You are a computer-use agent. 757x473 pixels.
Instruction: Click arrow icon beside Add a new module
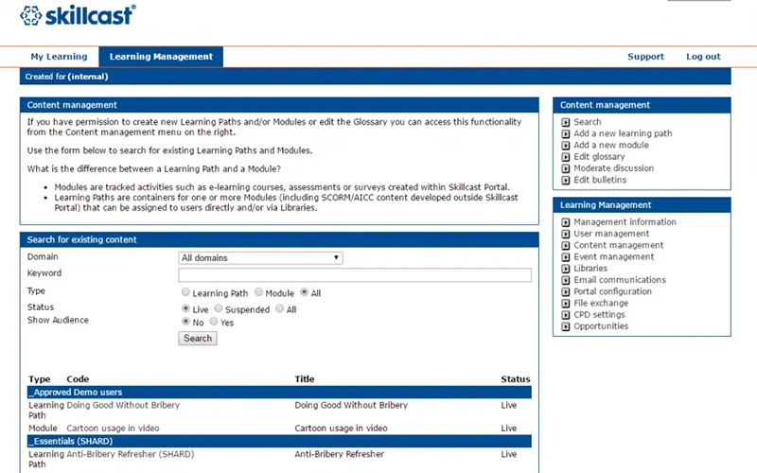coord(565,146)
